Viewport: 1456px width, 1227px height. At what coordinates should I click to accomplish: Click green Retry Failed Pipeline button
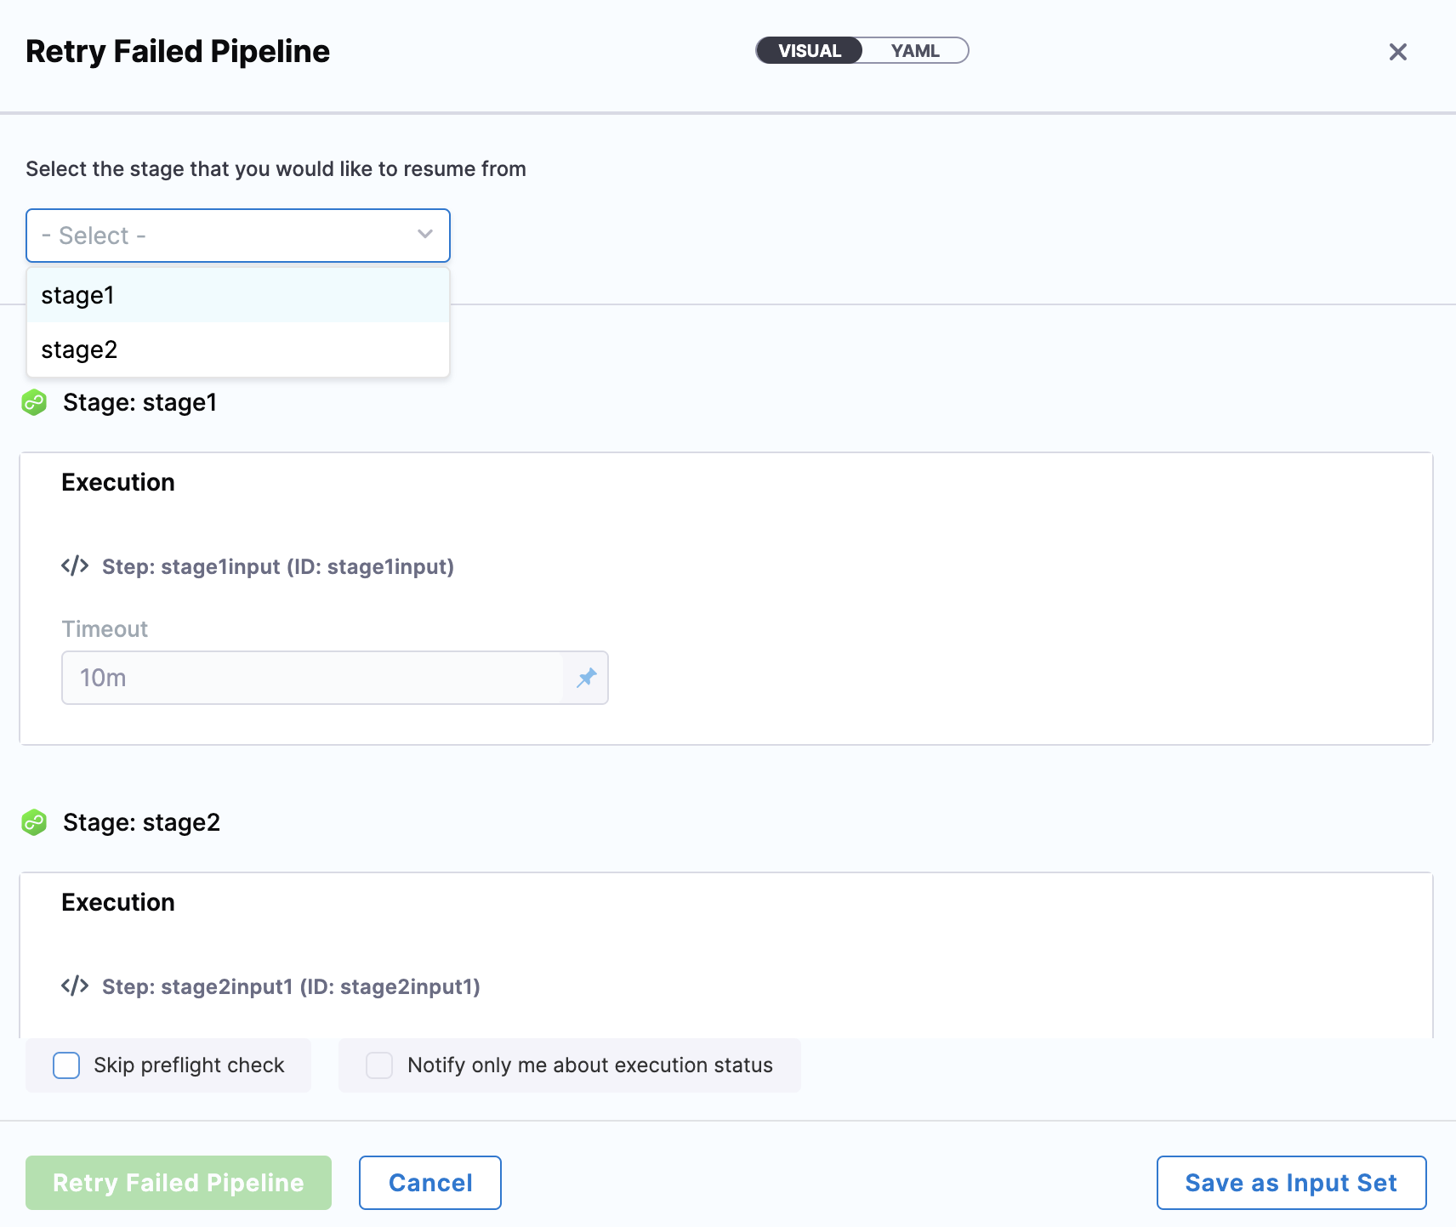[179, 1183]
